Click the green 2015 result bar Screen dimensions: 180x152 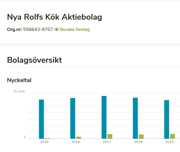click(172, 136)
